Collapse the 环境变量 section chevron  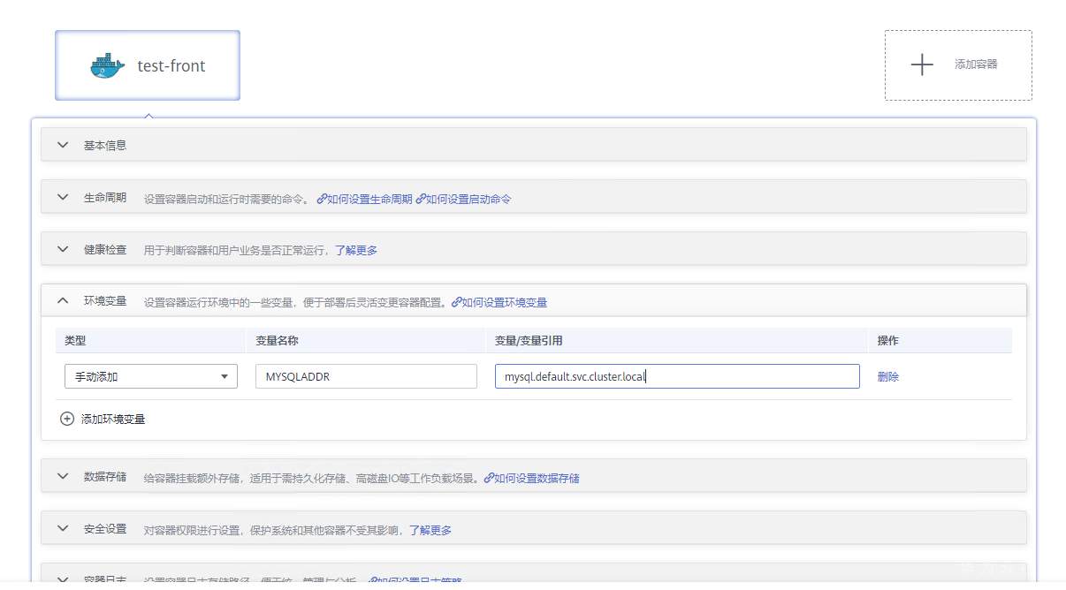[x=63, y=301]
